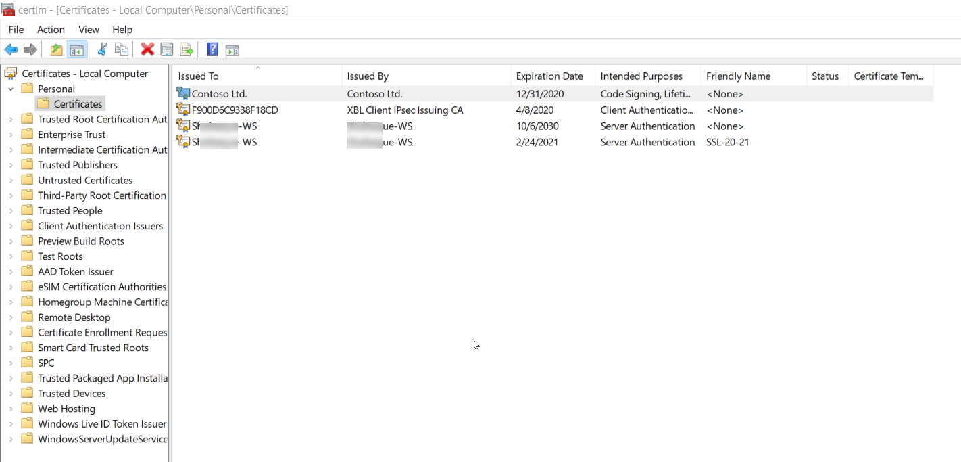961x462 pixels.
Task: Sort by Expiration Date column header
Action: pyautogui.click(x=553, y=76)
